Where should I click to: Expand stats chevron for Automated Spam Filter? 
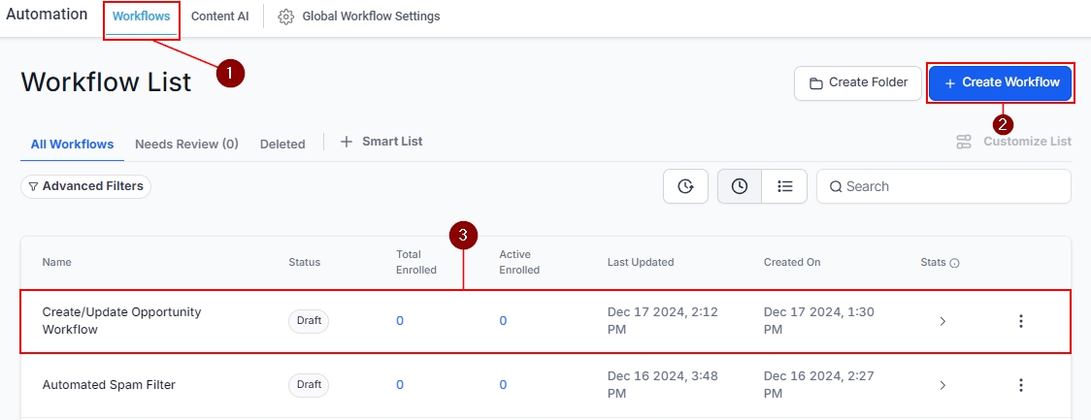[942, 385]
